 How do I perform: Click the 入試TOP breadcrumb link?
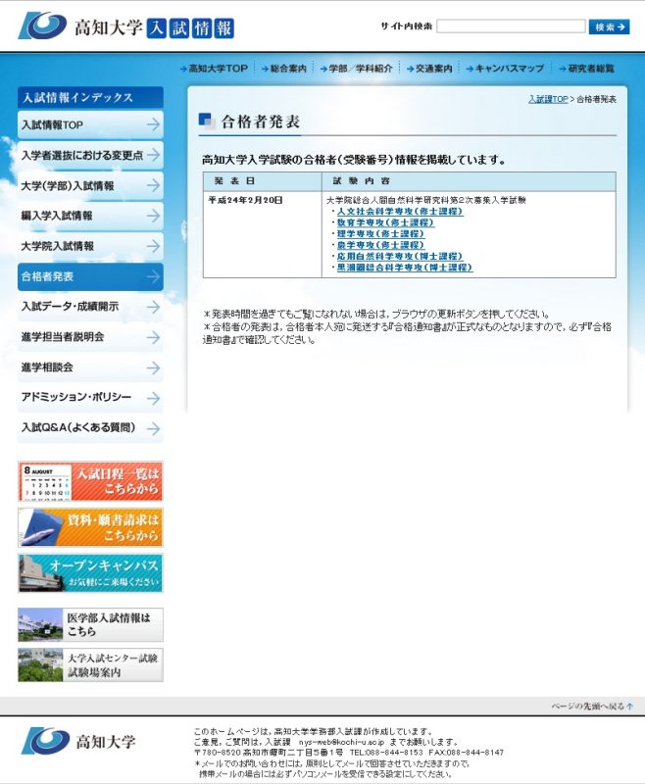coord(548,100)
